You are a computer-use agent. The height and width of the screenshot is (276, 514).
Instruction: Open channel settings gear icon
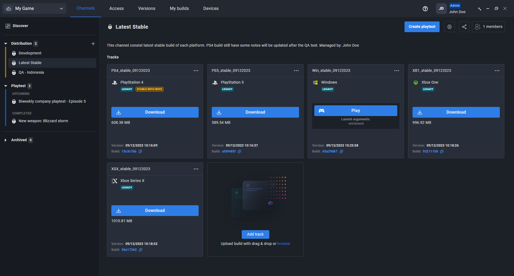click(x=449, y=27)
